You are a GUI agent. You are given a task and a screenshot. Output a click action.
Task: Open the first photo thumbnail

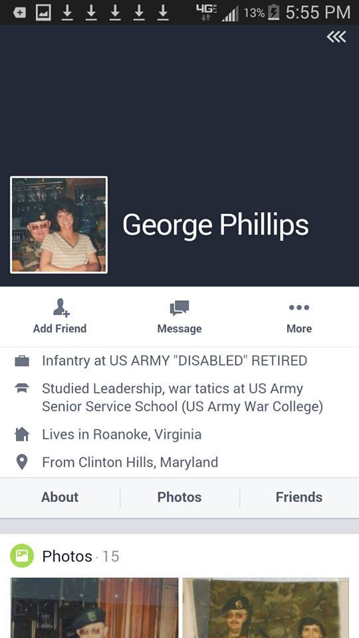94,608
